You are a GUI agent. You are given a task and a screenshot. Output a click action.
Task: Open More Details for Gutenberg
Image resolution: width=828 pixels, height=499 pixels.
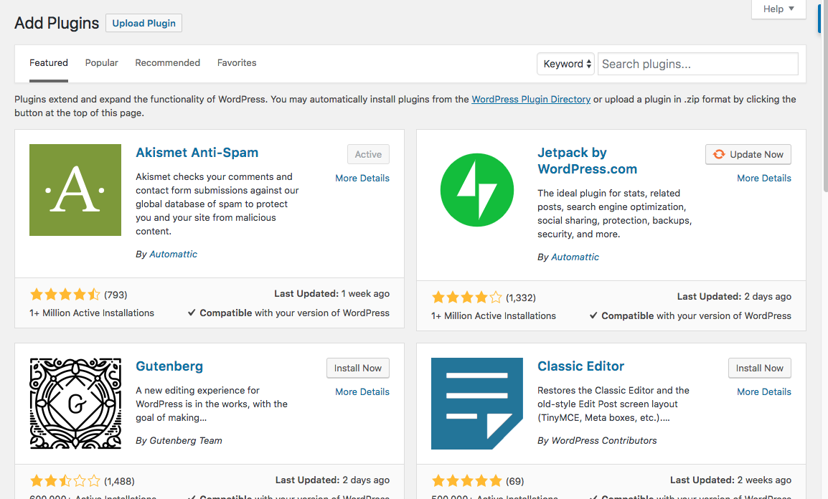coord(362,392)
